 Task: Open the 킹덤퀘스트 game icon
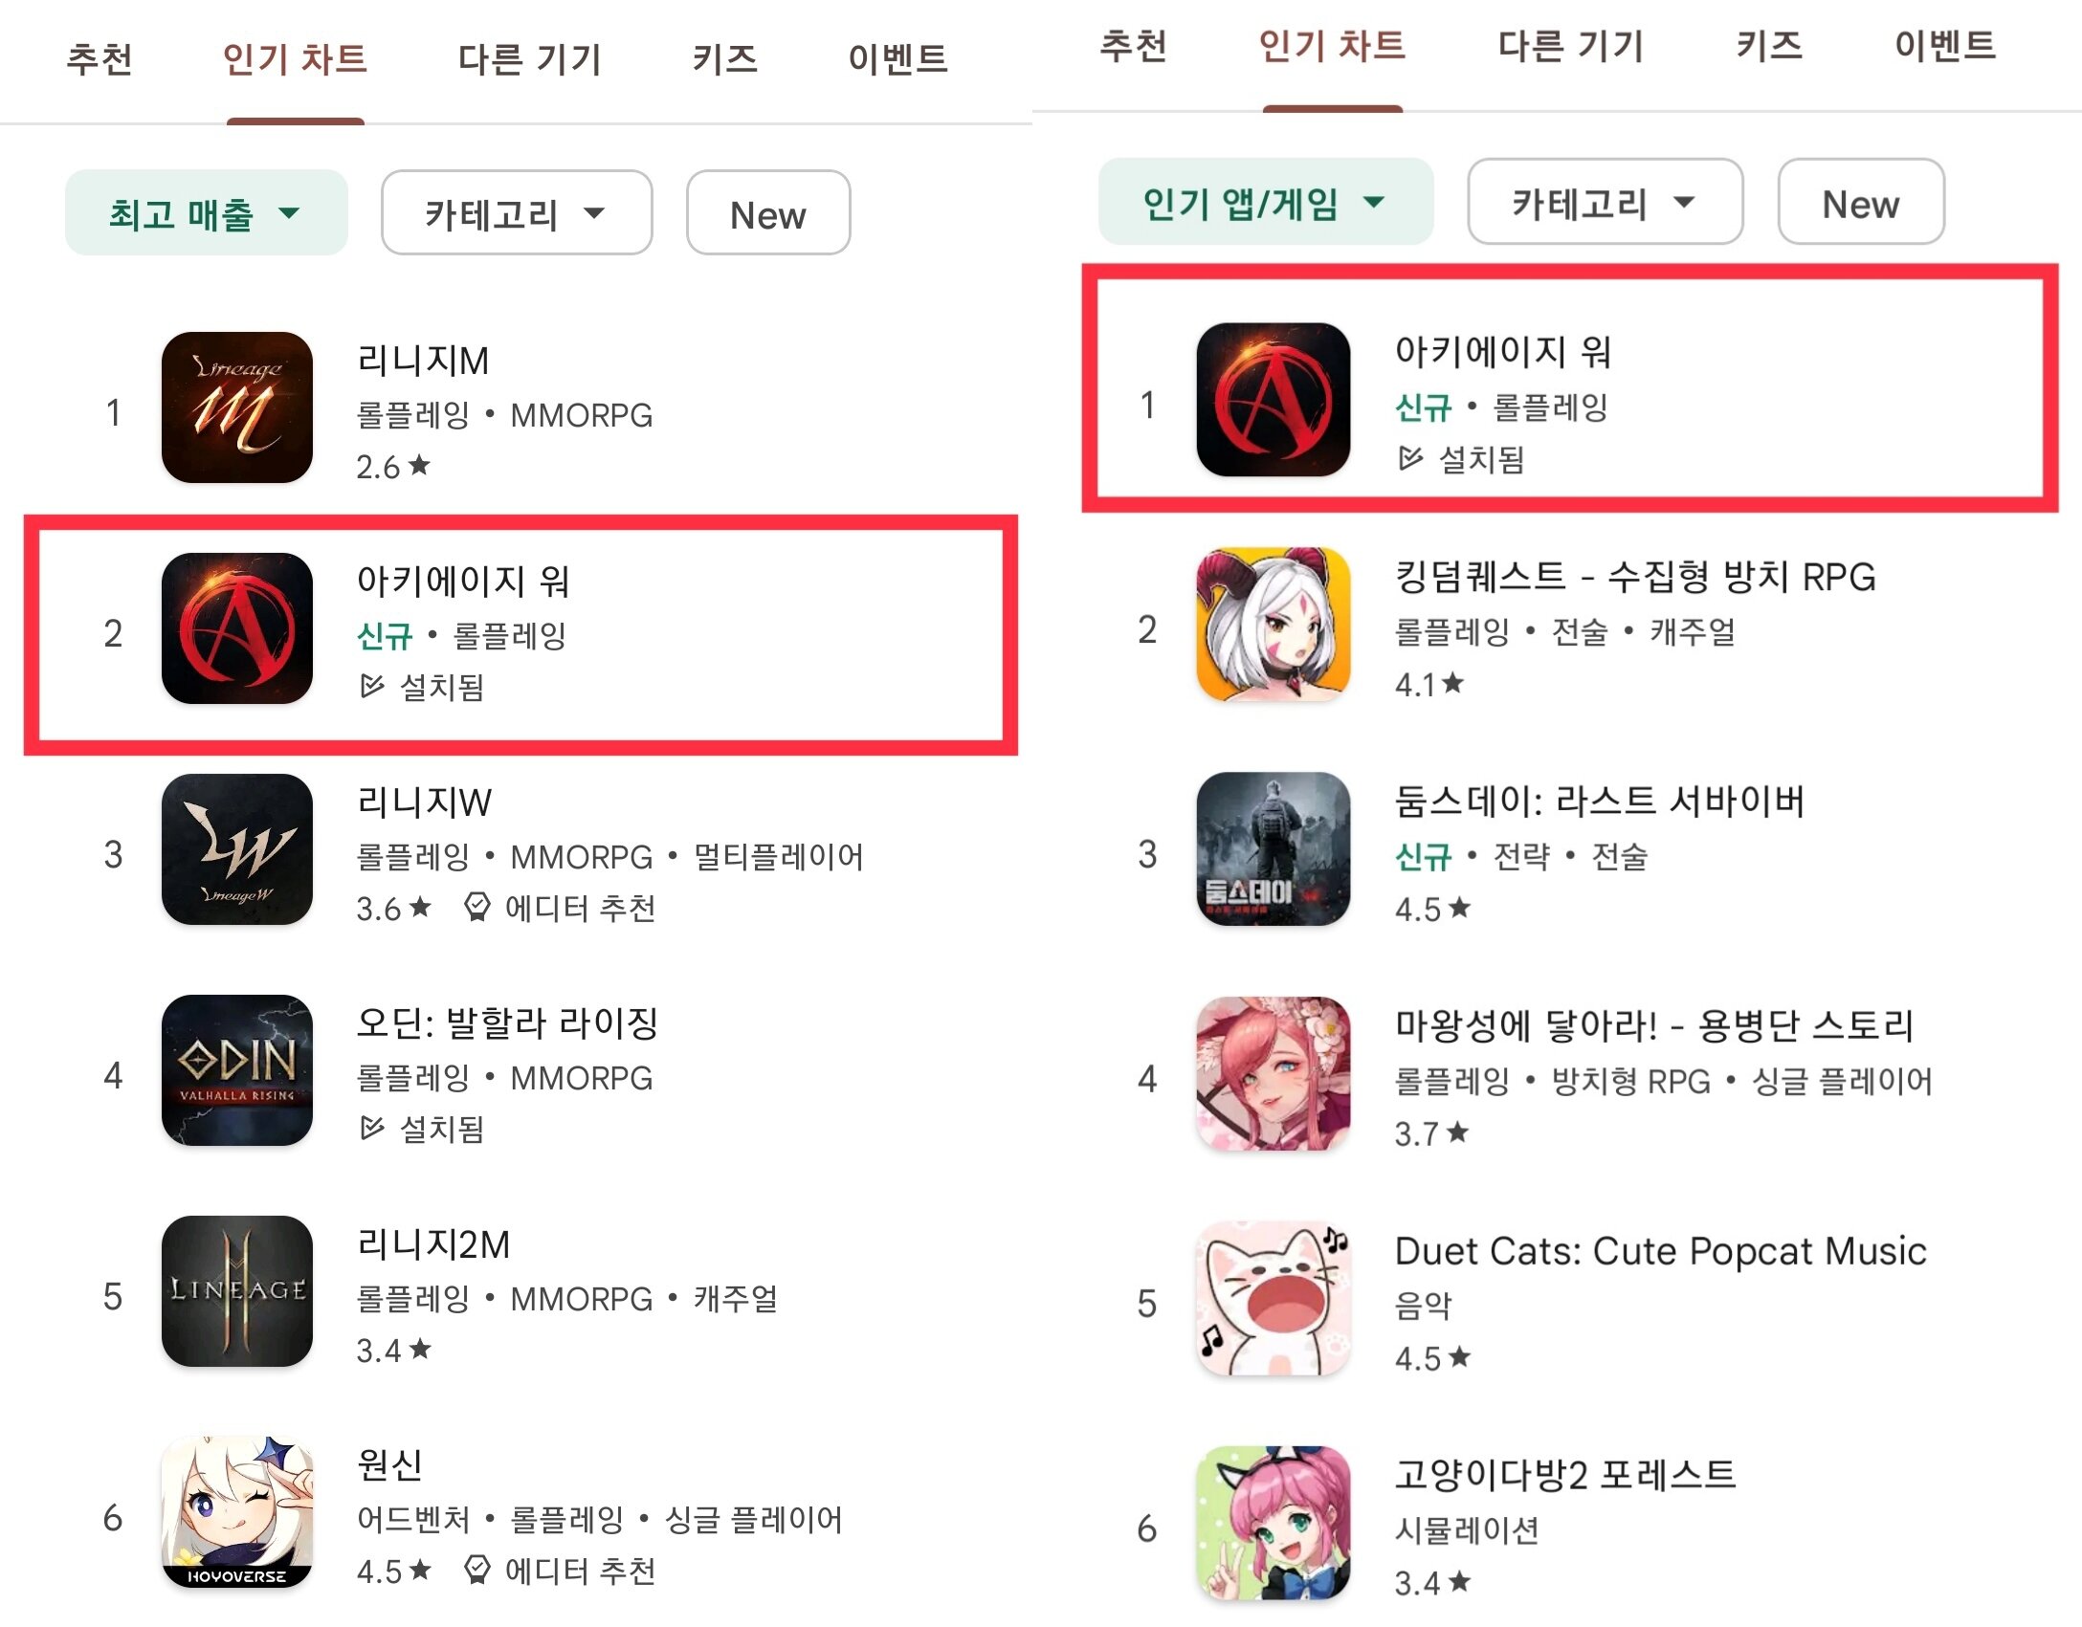tap(1274, 624)
